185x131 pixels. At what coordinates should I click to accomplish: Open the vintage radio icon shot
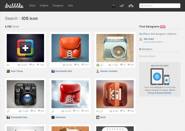coord(115,48)
